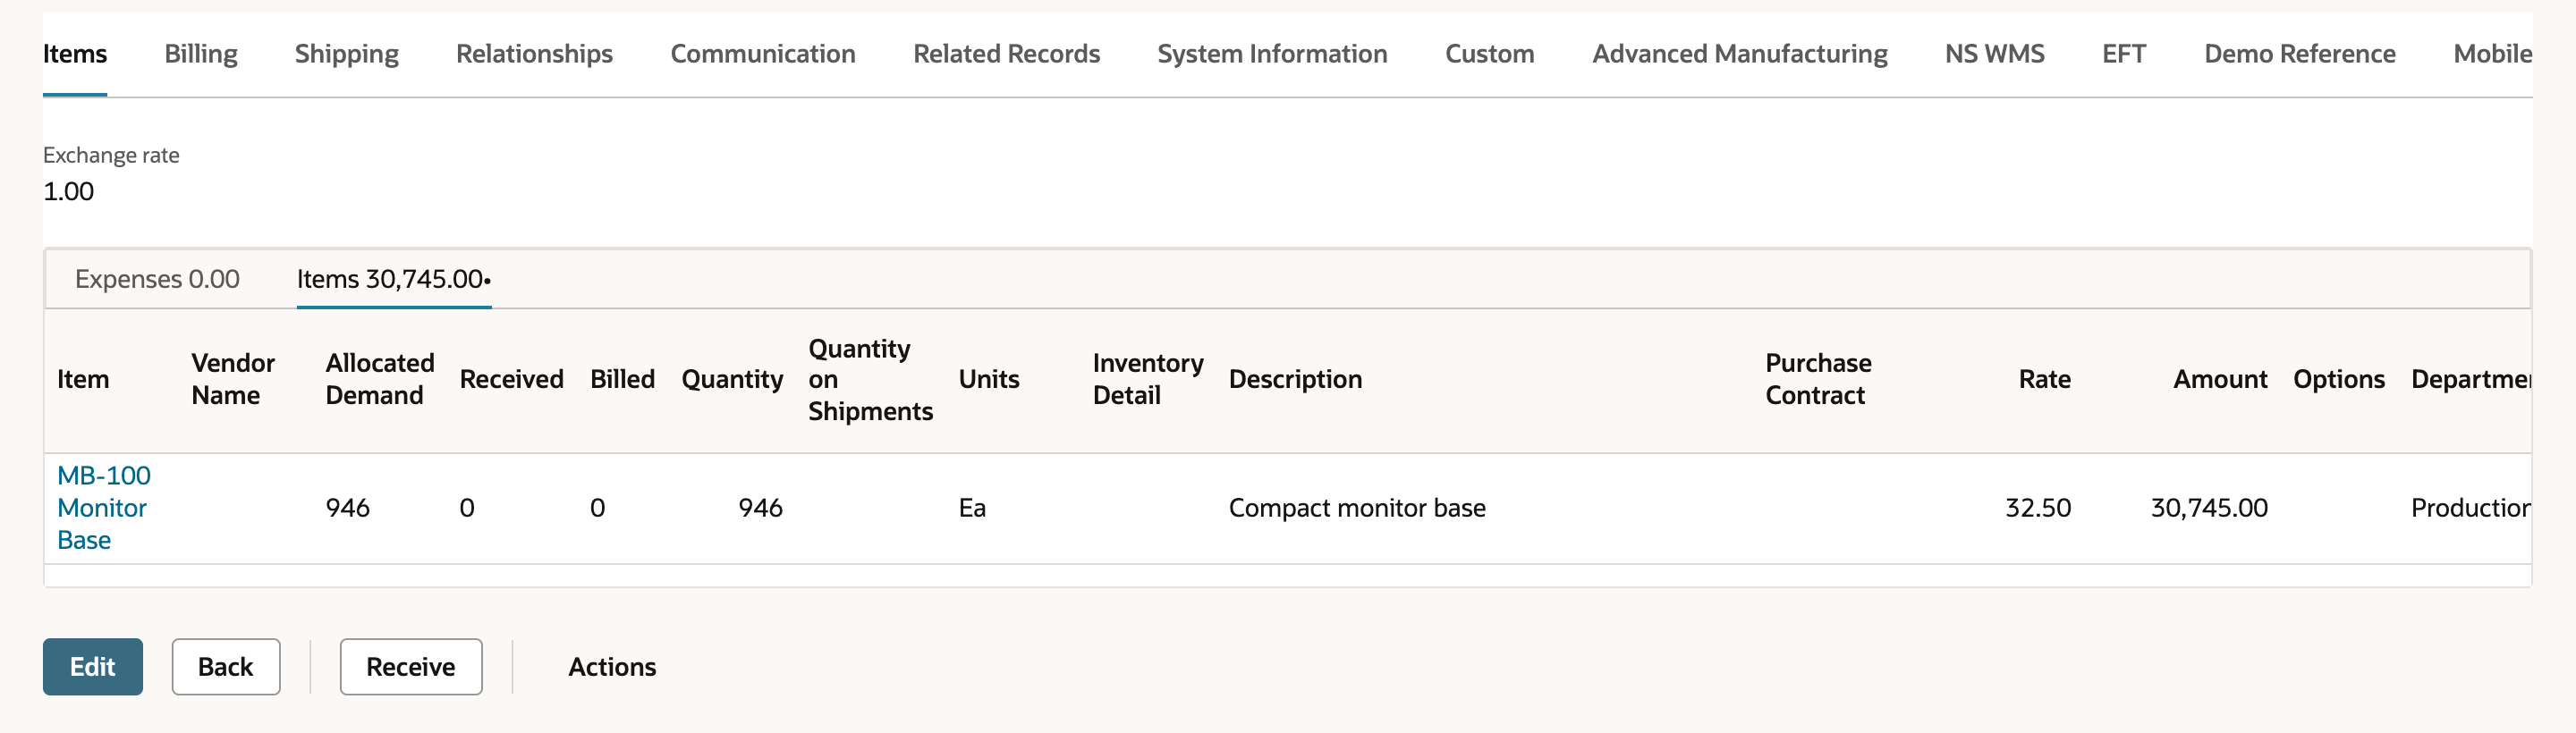Click the Rate column header
Viewport: 2576px width, 733px height.
[2044, 380]
